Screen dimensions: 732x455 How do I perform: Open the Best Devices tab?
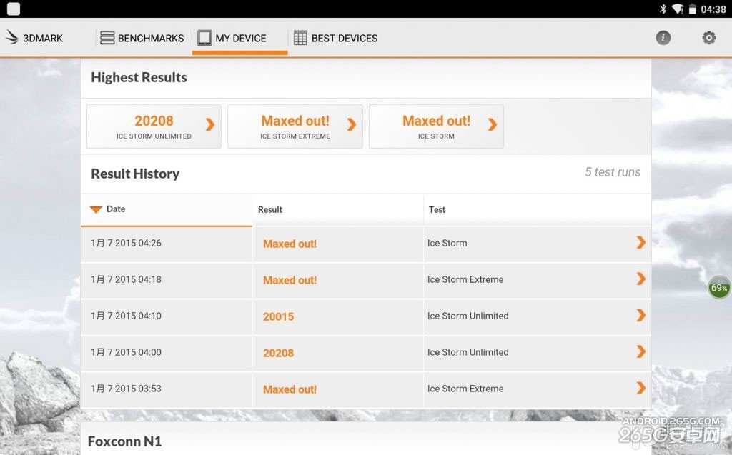[x=336, y=38]
